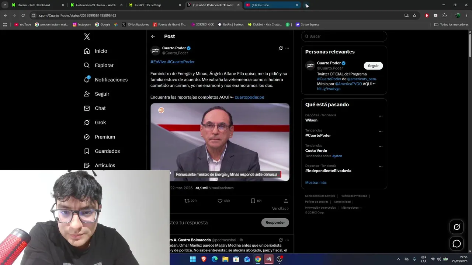This screenshot has height=265, width=472.
Task: Open Instagram bookmark
Action: [82, 25]
